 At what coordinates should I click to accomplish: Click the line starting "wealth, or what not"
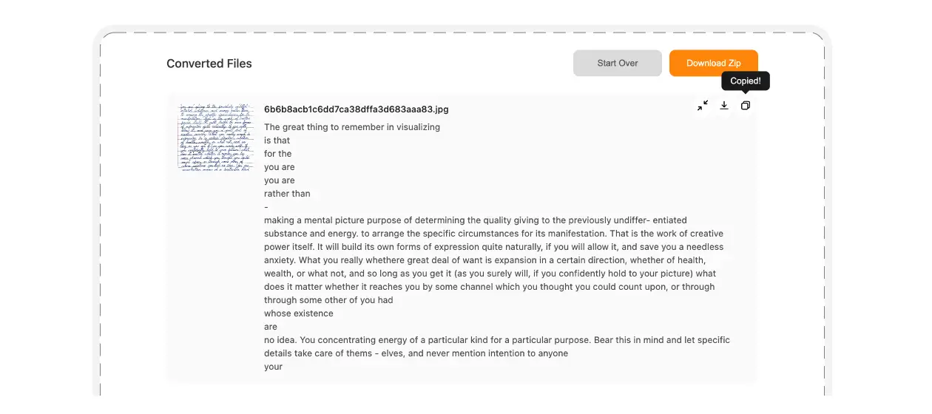490,274
